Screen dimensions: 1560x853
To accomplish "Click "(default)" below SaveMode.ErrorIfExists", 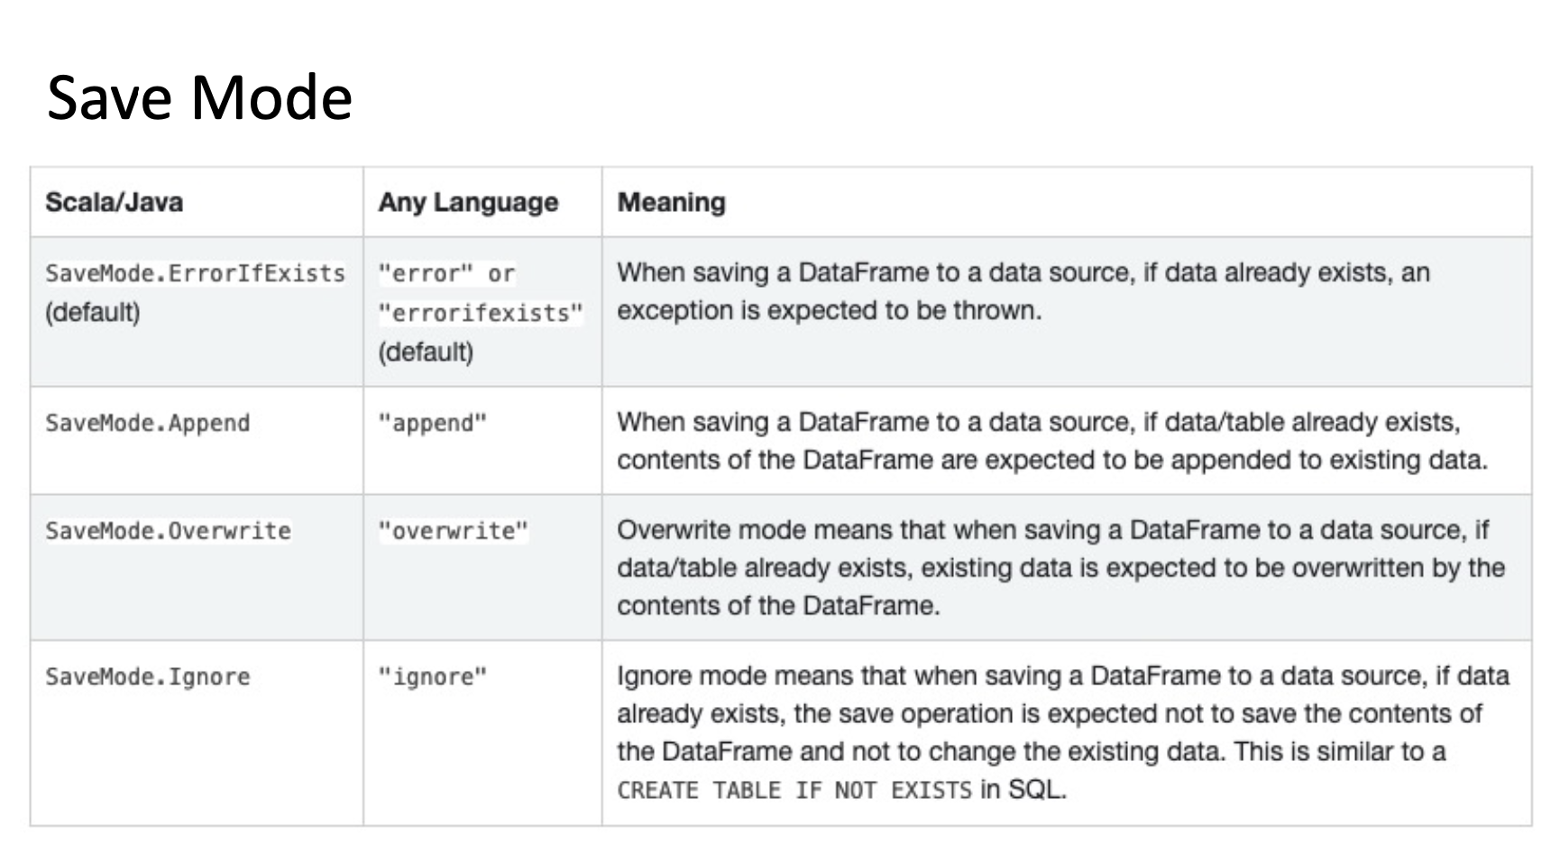I will (93, 312).
